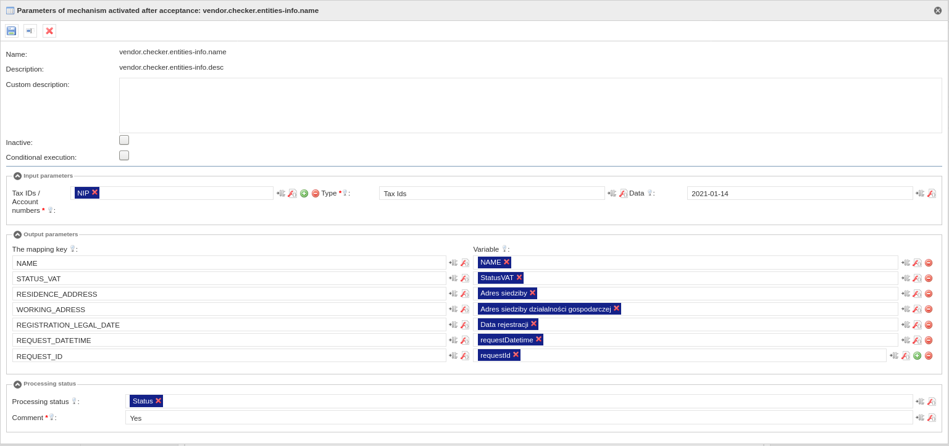Remove the StatusVAT variable tag
The height and width of the screenshot is (446, 949).
tap(519, 277)
